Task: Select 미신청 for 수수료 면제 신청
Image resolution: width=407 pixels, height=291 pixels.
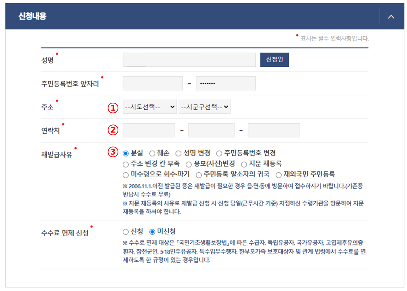Action: coord(152,232)
